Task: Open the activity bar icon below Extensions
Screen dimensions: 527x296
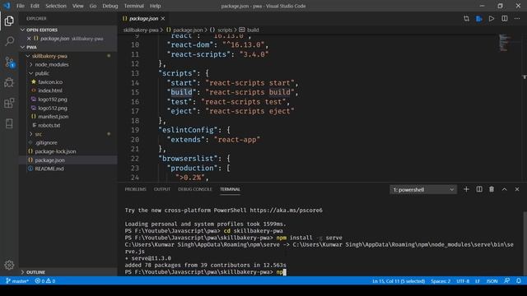Action: point(9,123)
